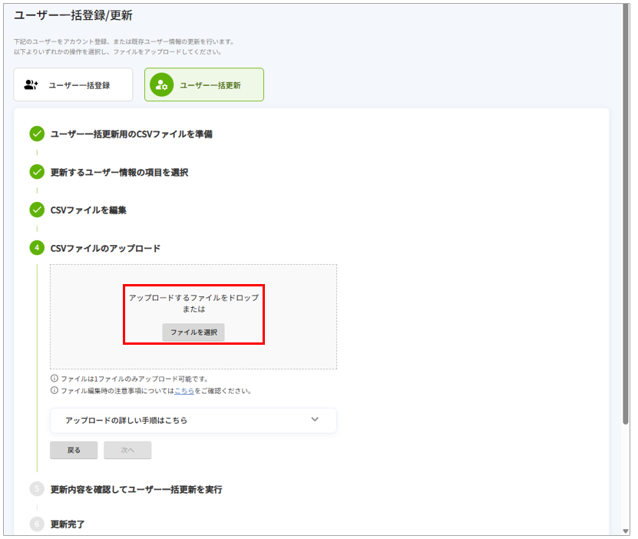Click the checkmark icon for CSVファイルを編集 step

[37, 210]
